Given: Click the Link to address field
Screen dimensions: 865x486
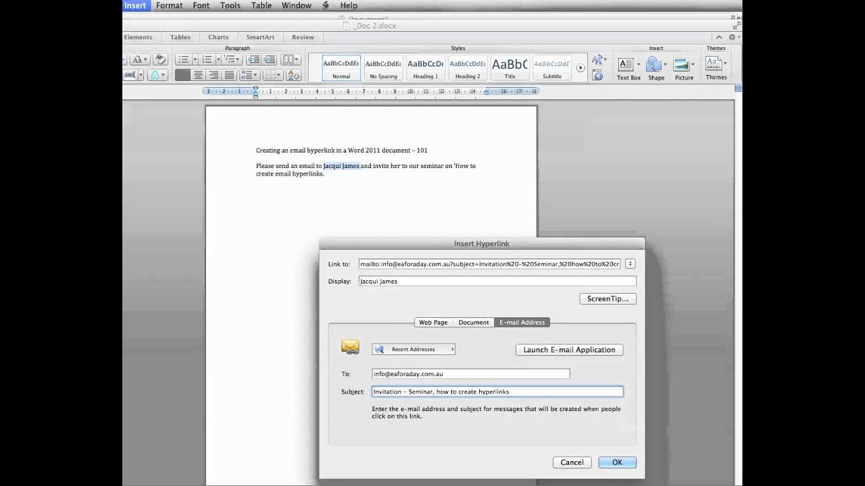Looking at the screenshot, I should point(490,264).
